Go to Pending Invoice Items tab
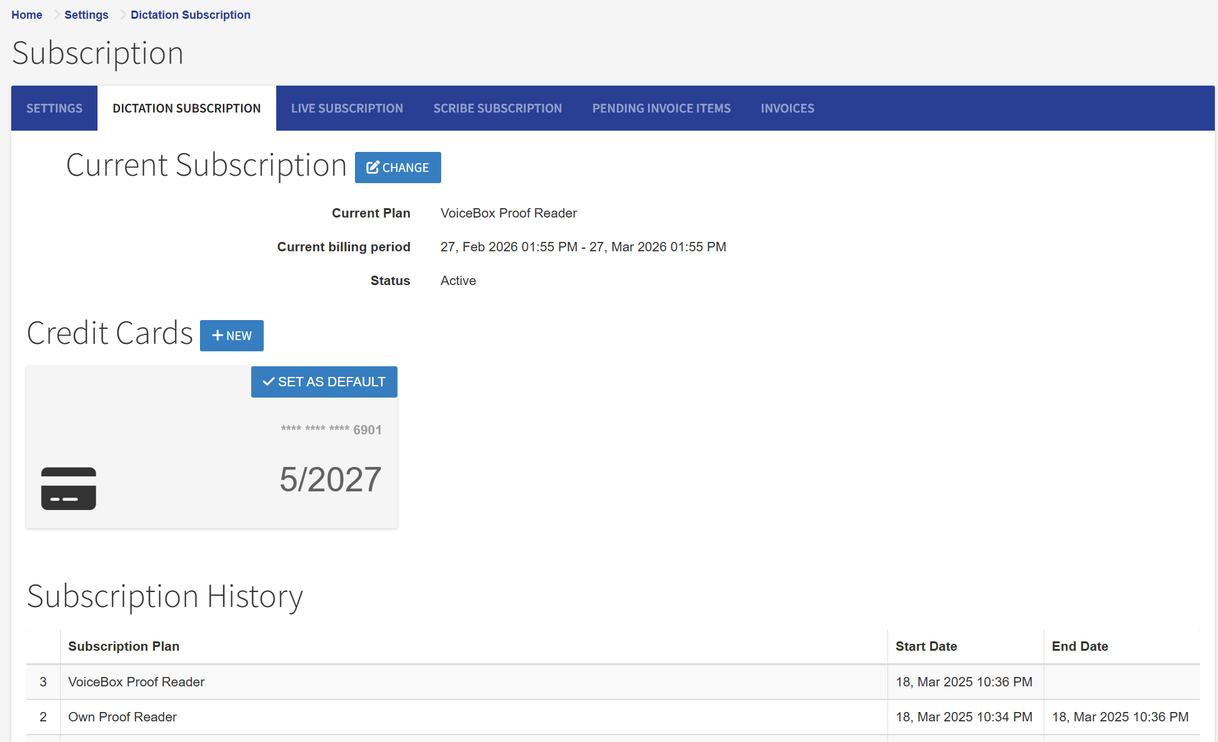 661,108
